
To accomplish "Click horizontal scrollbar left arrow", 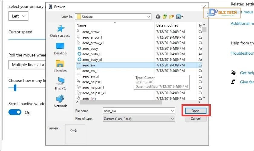I will click(x=77, y=102).
